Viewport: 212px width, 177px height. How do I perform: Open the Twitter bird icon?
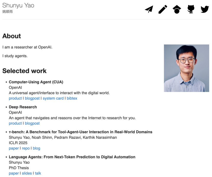point(205,9)
